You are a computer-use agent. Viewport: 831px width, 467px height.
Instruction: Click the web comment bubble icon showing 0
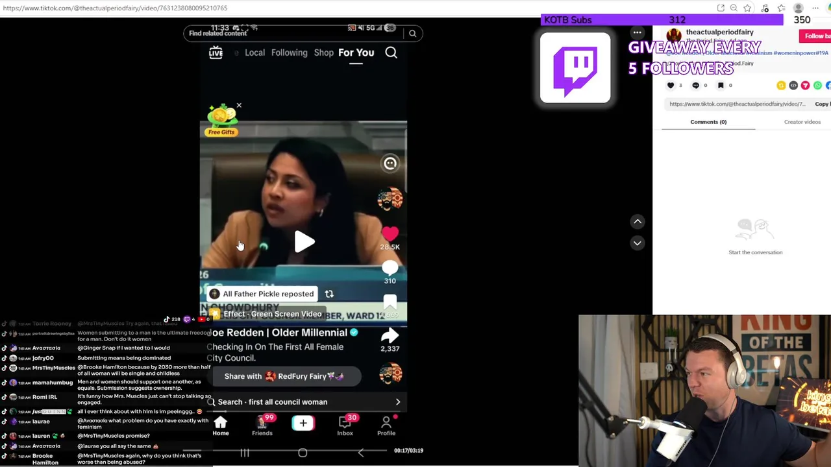point(696,86)
